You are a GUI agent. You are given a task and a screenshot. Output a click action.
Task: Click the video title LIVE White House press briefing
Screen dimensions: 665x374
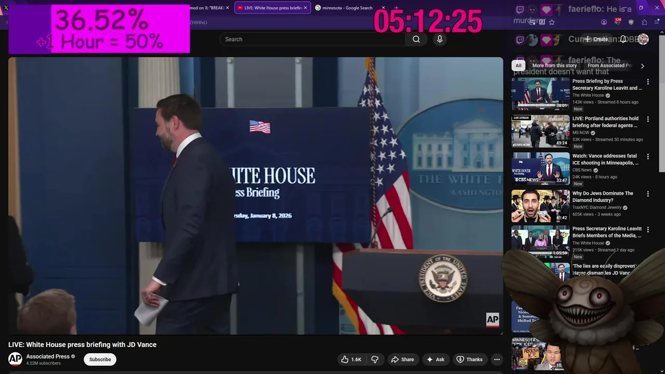pos(82,345)
